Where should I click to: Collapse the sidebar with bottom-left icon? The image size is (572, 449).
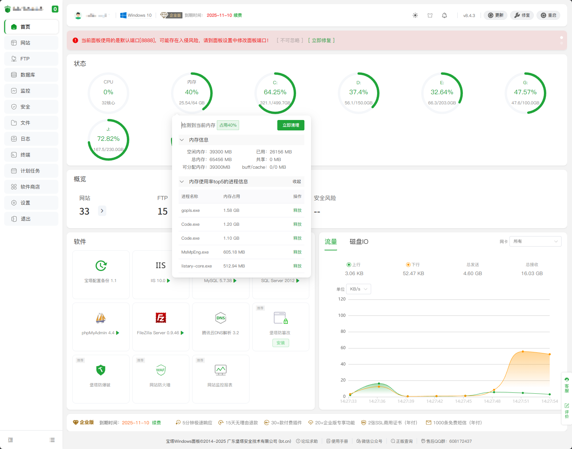[x=10, y=440]
